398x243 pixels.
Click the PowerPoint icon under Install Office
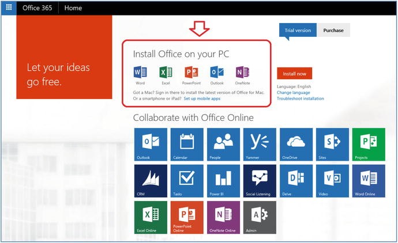click(192, 73)
